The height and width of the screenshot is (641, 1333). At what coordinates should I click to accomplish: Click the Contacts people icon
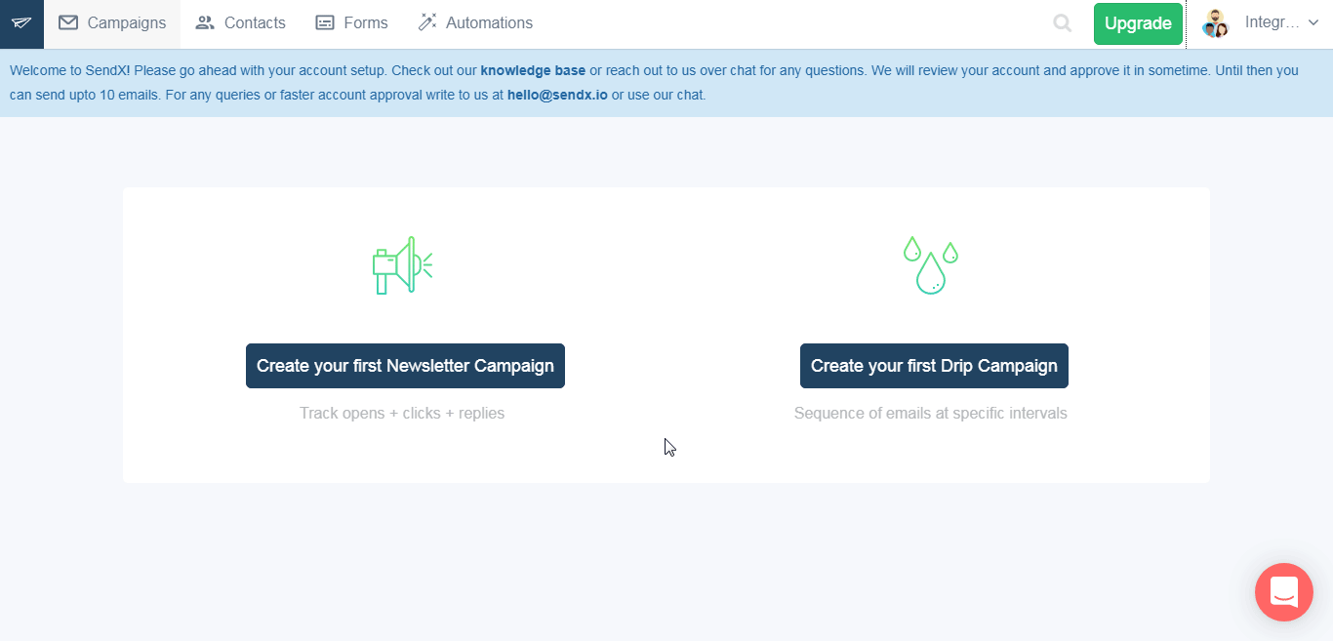[x=205, y=22]
